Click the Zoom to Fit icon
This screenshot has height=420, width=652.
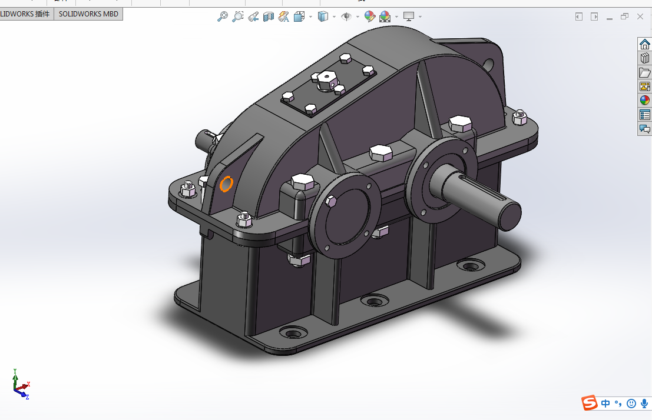(x=223, y=16)
